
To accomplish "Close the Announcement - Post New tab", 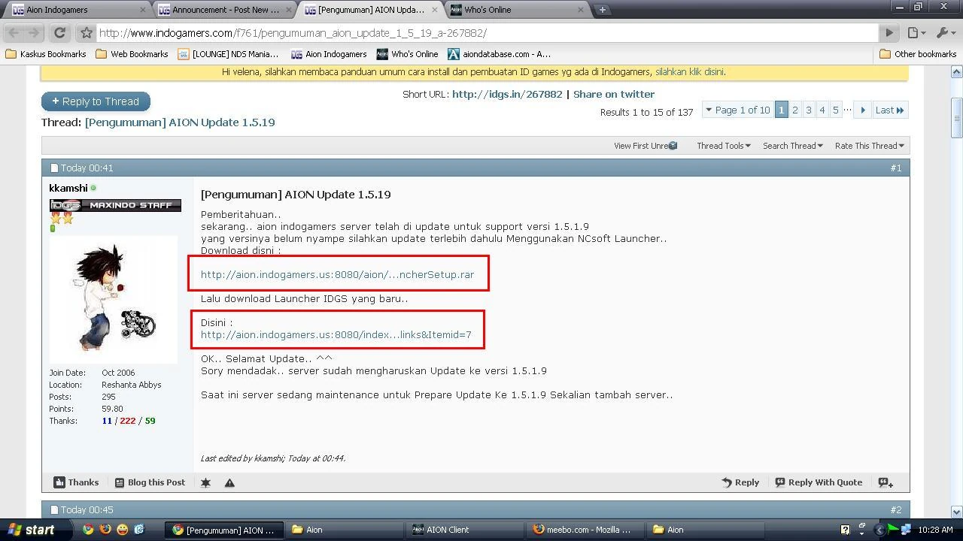I will pos(289,10).
